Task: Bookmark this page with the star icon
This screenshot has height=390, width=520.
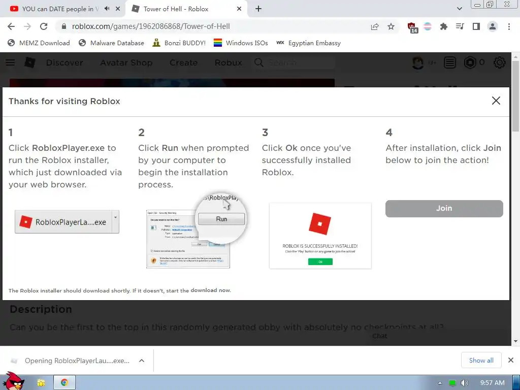Action: coord(391,26)
